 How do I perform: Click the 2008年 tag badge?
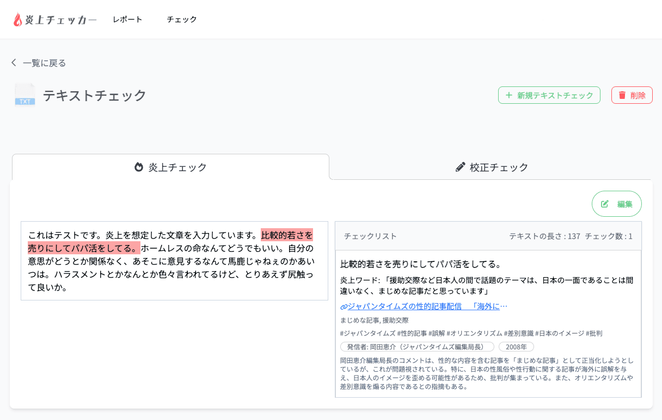(x=516, y=347)
